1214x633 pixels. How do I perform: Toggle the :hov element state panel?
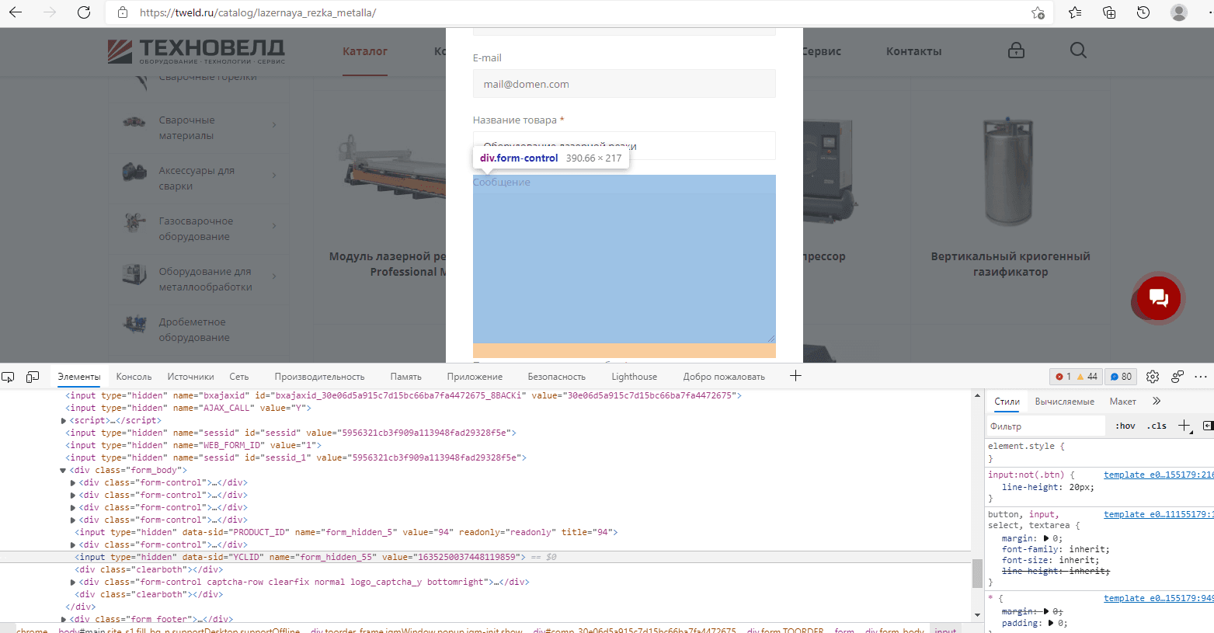[1125, 426]
